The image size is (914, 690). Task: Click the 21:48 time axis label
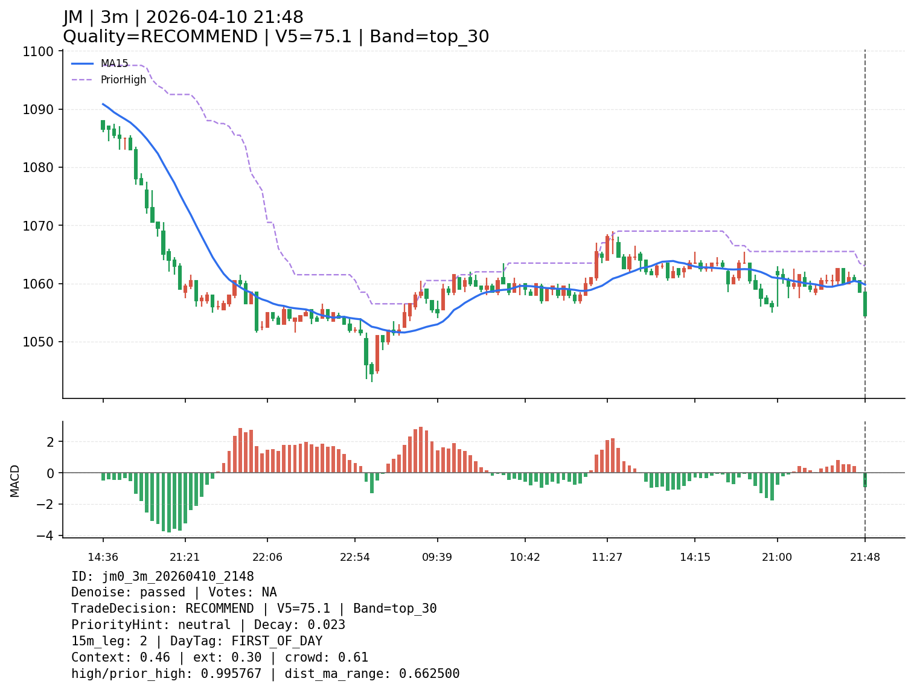click(x=865, y=557)
